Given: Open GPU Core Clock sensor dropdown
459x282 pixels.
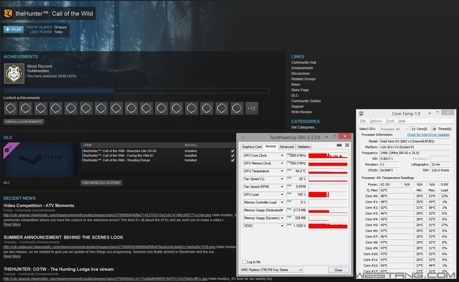Looking at the screenshot, I should point(282,155).
